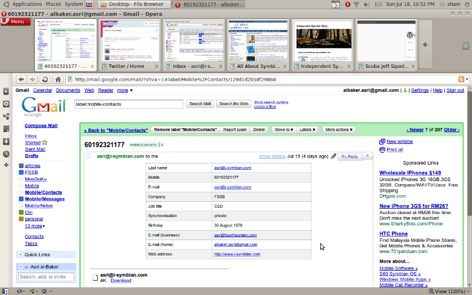Screen dimensions: 472x295
Task: Click the Gmail search input field
Action: coord(129,104)
